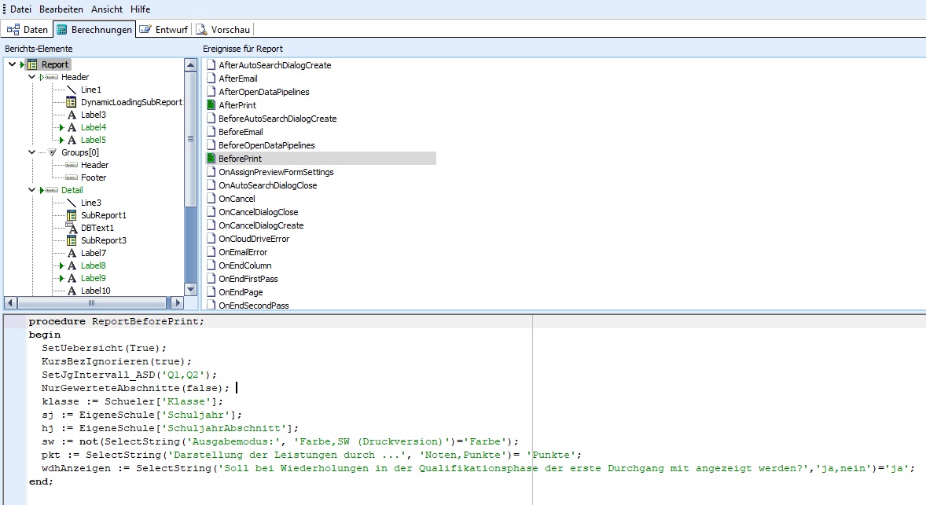Click the Label7 text icon

pos(72,253)
